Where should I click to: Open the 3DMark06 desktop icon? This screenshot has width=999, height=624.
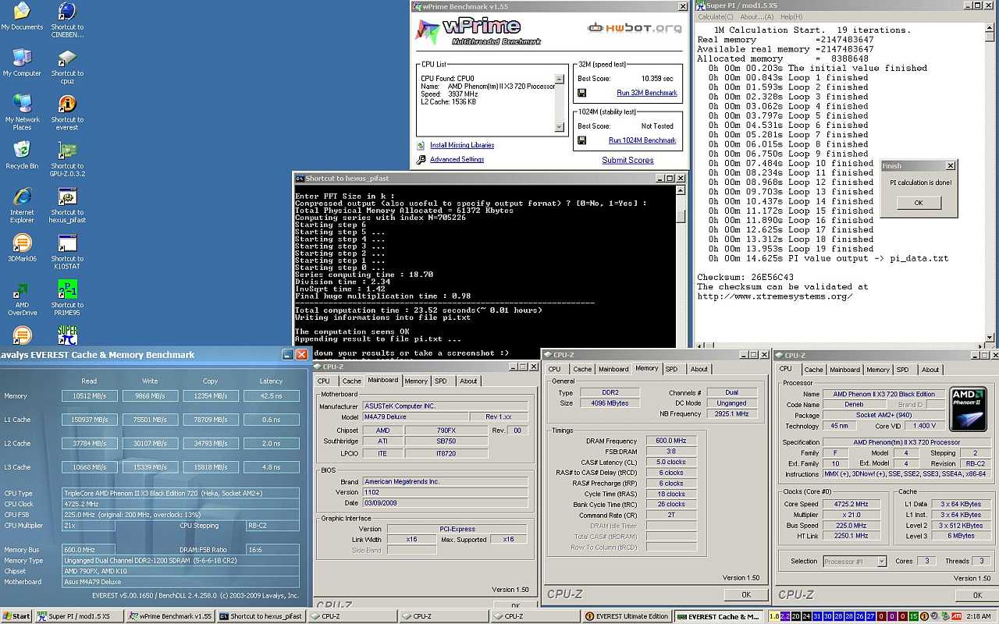click(22, 248)
